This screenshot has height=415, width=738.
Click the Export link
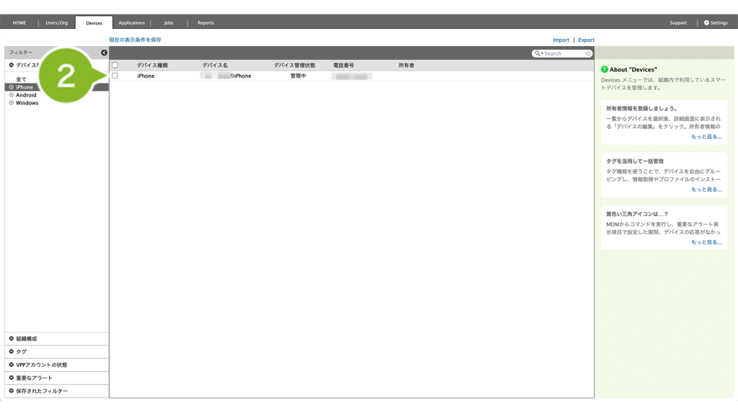(x=586, y=40)
